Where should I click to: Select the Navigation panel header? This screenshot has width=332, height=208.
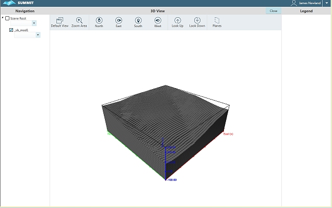point(25,11)
